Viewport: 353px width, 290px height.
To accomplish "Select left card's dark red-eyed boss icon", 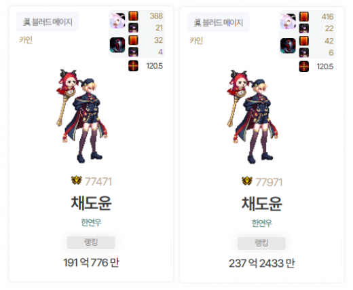I will click(x=117, y=45).
